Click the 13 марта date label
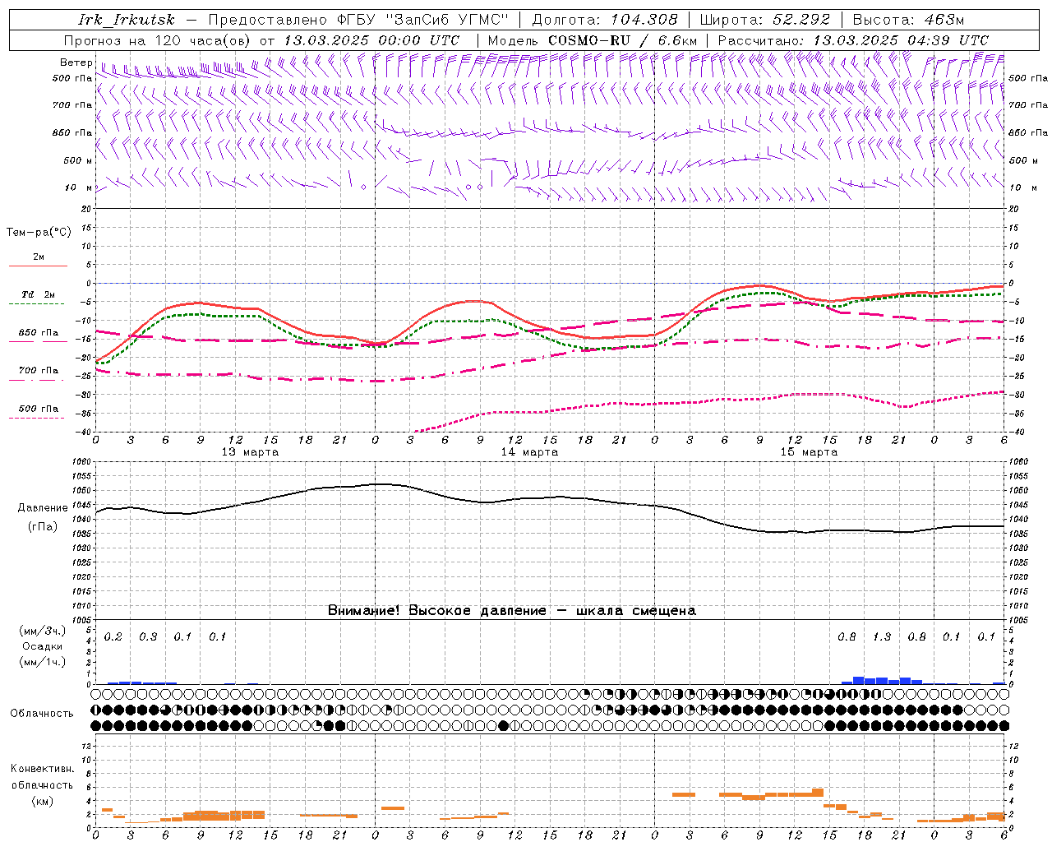 pos(251,452)
